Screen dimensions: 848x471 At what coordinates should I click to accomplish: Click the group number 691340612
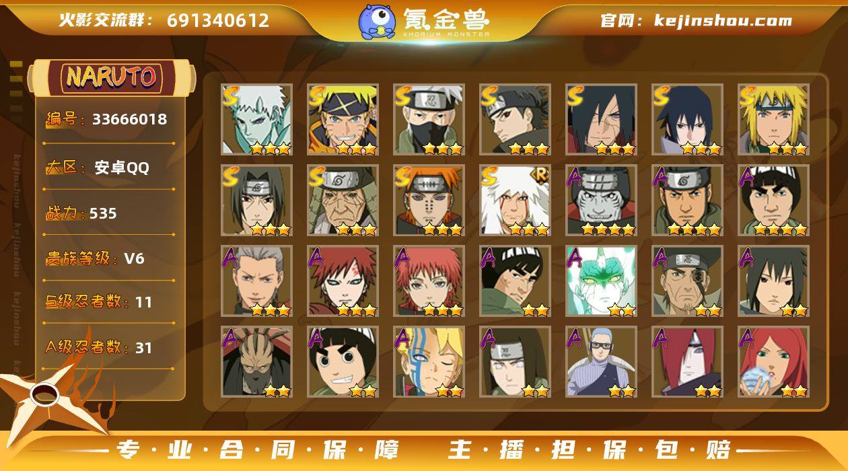tap(218, 20)
